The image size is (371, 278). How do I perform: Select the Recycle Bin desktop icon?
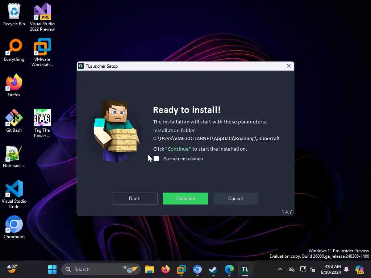click(x=14, y=14)
